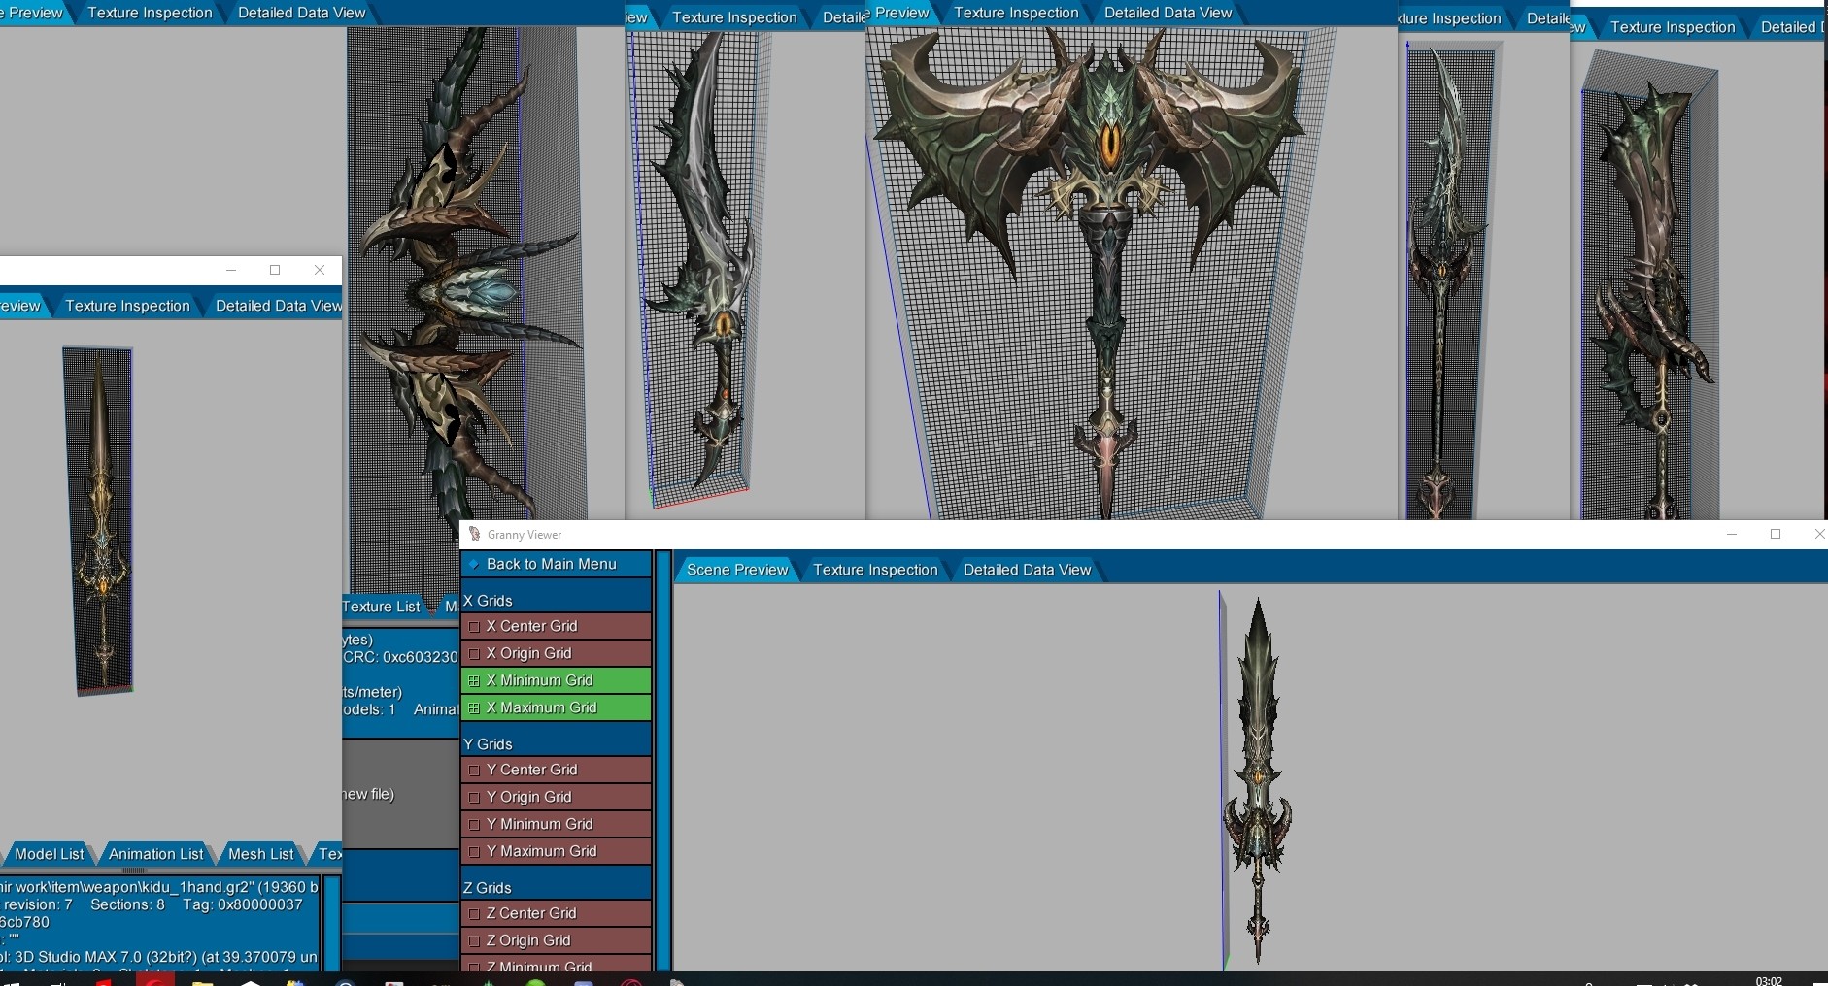This screenshot has width=1828, height=986.
Task: Open Detailed Data View tab in bow model window
Action: point(302,13)
